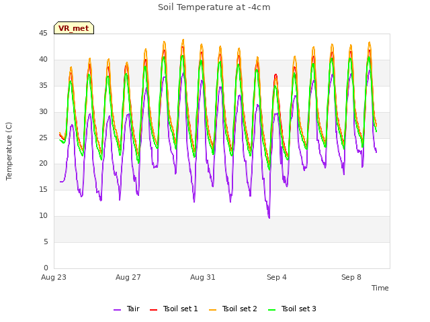Click the y-axis label '0'
Image resolution: width=430 pixels, height=322 pixels.
pos(46,268)
